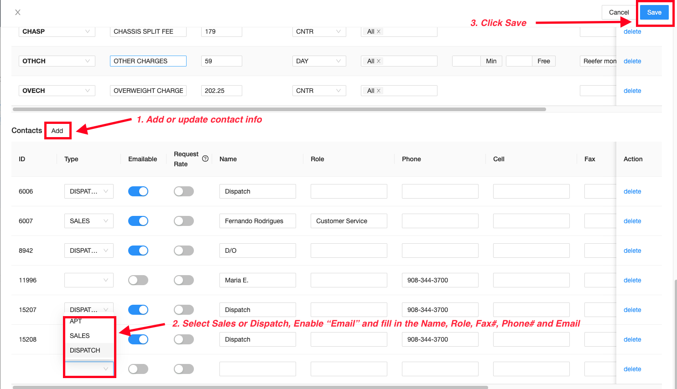Close the dialog with the X icon

click(18, 12)
